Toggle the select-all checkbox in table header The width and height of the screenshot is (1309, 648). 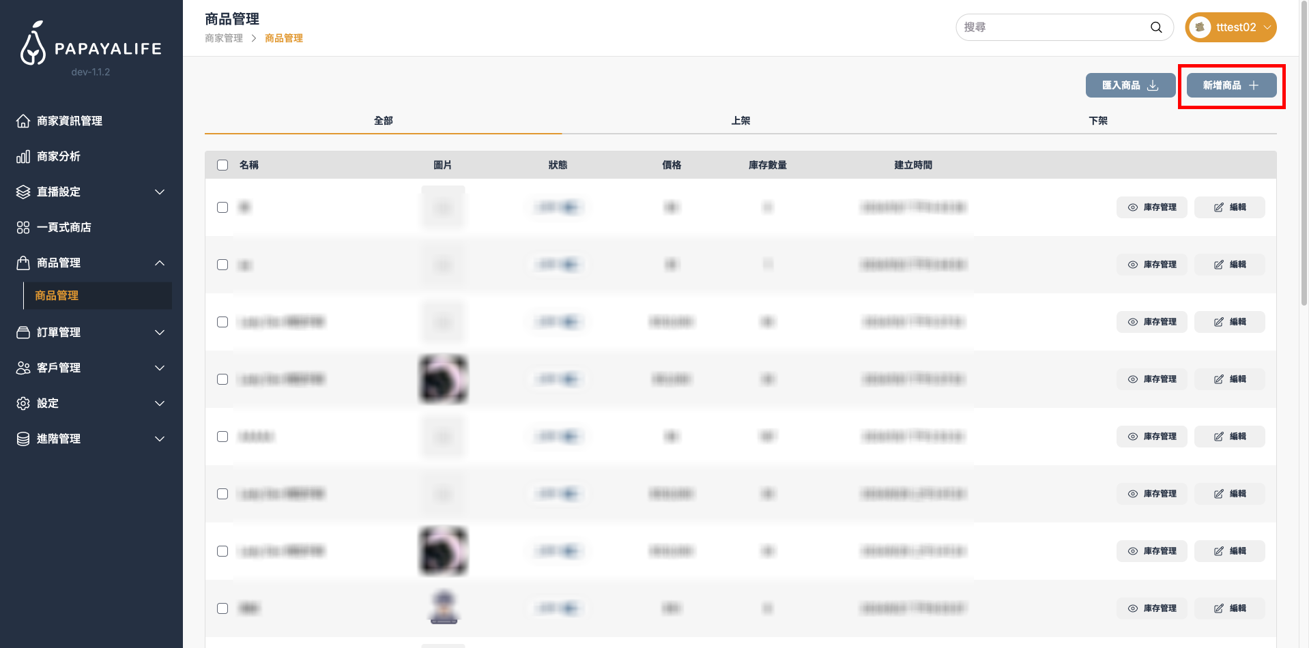point(222,165)
